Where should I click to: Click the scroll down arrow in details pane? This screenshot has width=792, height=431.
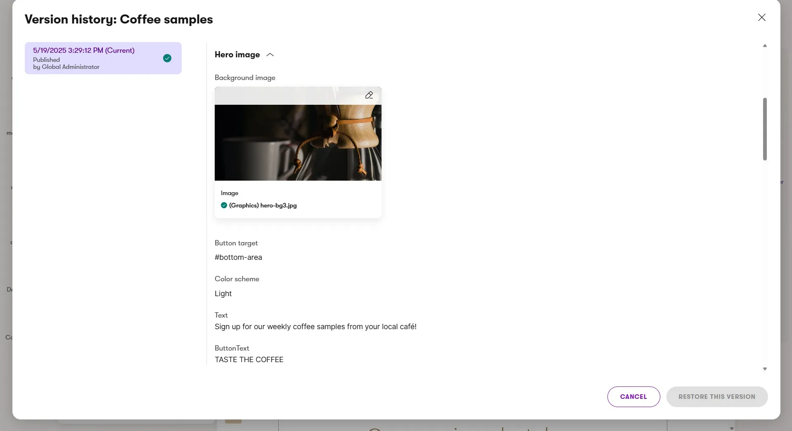pyautogui.click(x=765, y=369)
